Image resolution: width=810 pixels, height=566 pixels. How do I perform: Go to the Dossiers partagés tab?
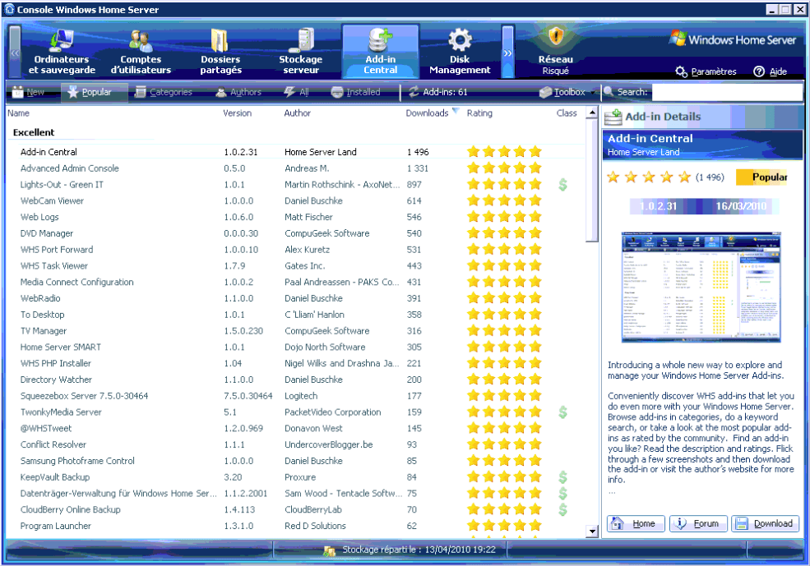coord(220,52)
